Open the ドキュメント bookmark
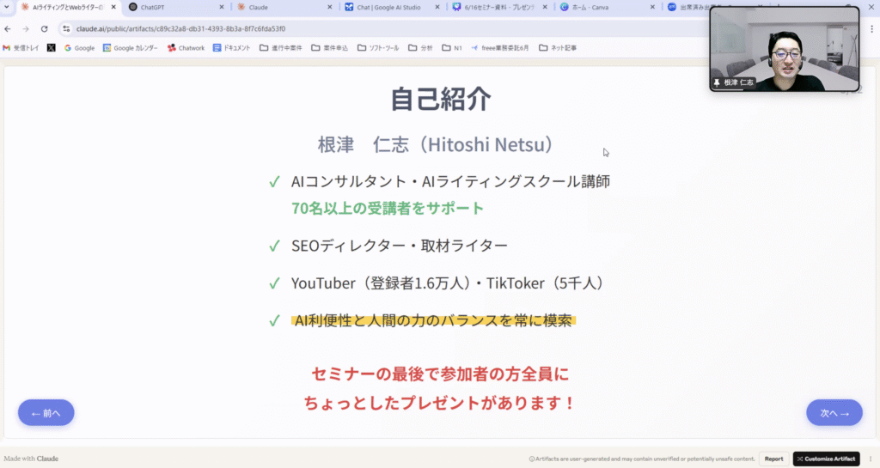The image size is (880, 468). (231, 48)
